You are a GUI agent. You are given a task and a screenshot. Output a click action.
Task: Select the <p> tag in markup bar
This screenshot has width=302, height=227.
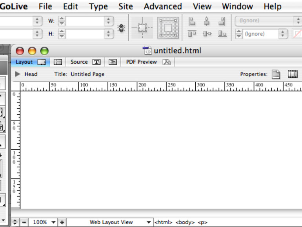click(x=202, y=222)
